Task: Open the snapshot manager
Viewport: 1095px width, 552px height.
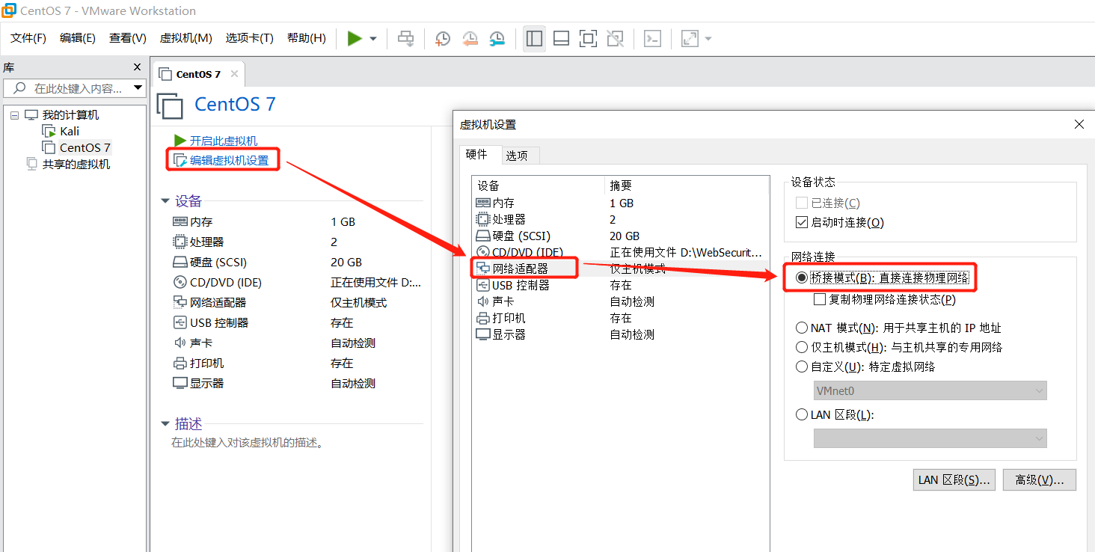Action: coord(497,38)
